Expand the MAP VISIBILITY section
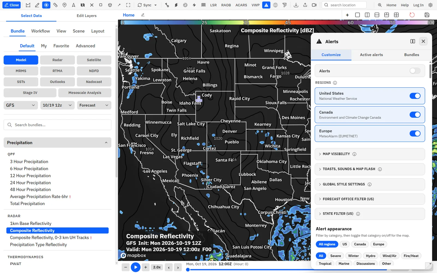 (x=370, y=154)
